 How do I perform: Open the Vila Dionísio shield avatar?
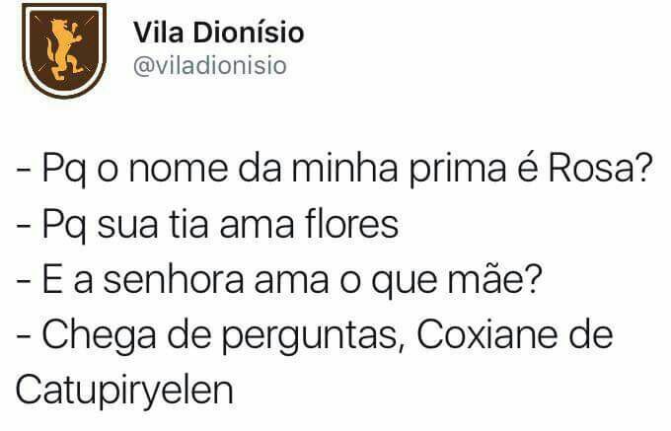pos(64,50)
